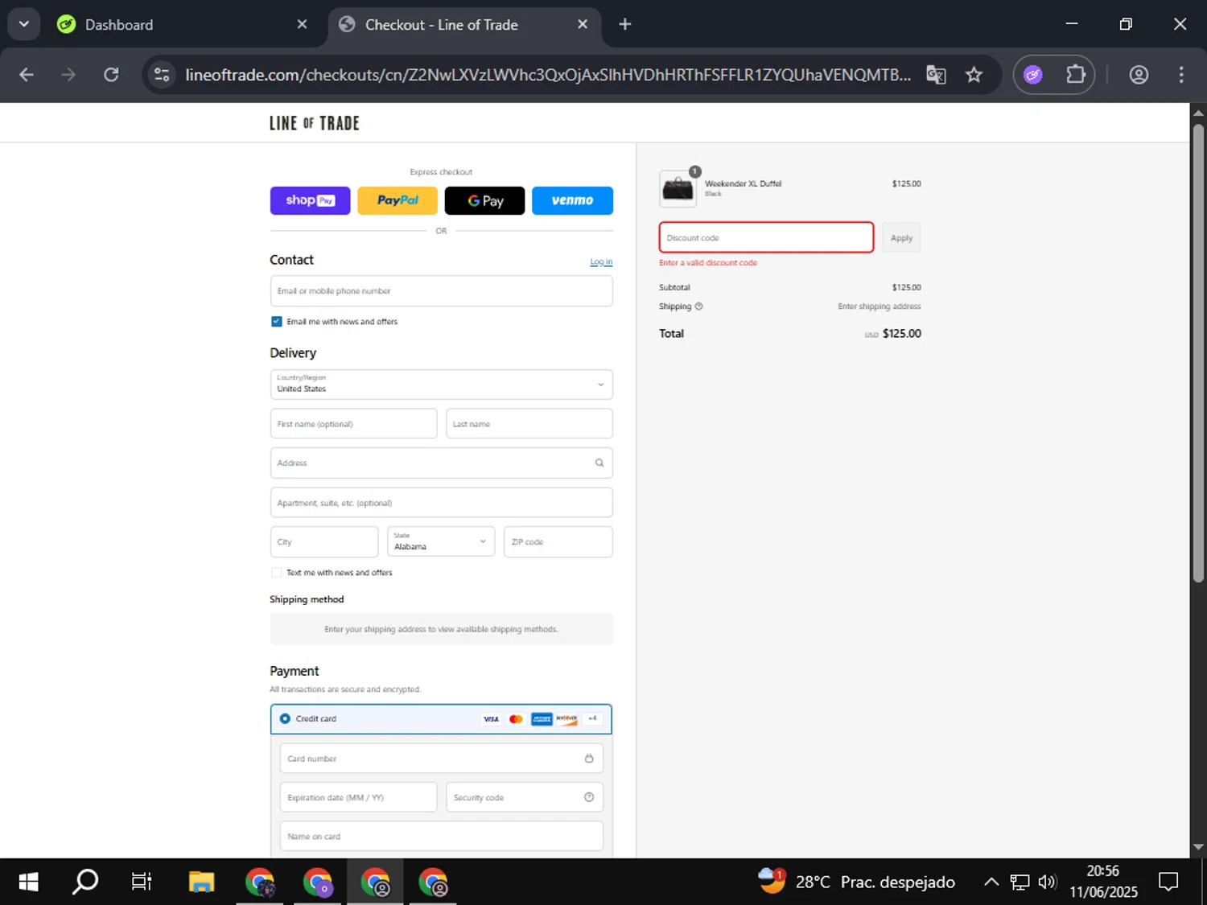
Task: Click the Expiration date field
Action: point(358,797)
